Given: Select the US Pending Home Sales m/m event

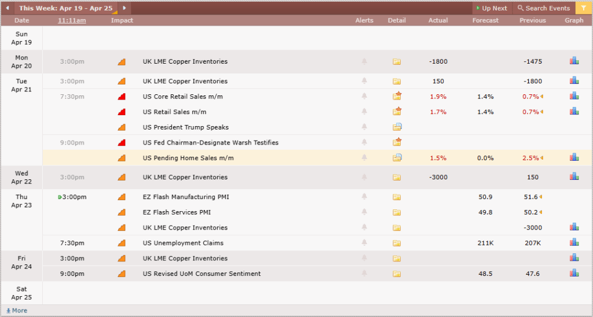Looking at the screenshot, I should 188,158.
